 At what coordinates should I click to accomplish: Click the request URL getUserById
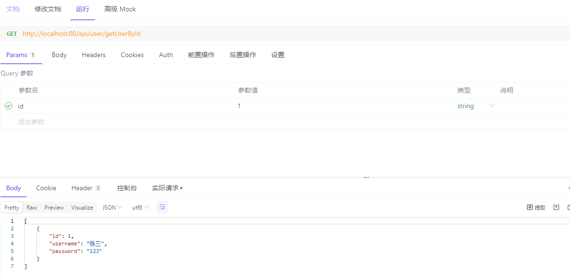(81, 34)
